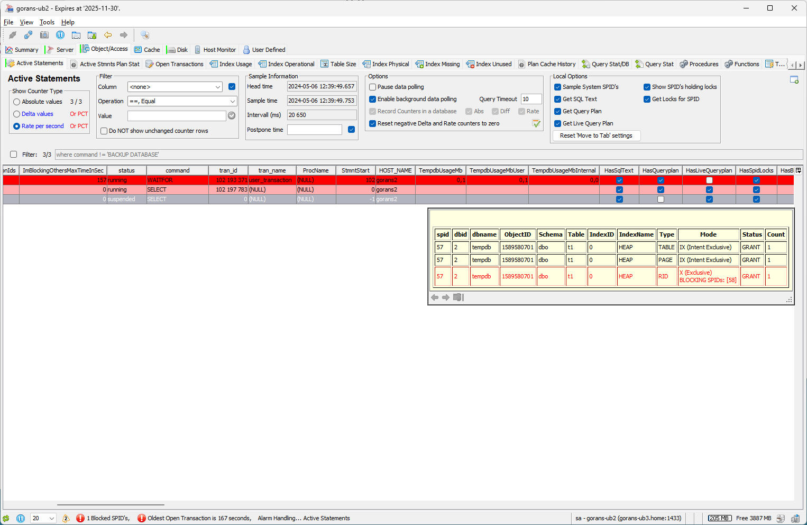This screenshot has width=807, height=525.
Task: Enable the Pause data polling checkbox
Action: point(373,87)
